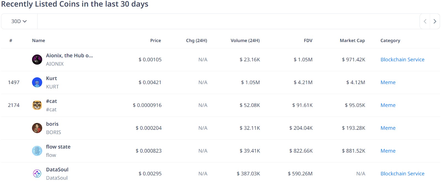Sort by the # column header
The width and height of the screenshot is (442, 184).
click(11, 40)
